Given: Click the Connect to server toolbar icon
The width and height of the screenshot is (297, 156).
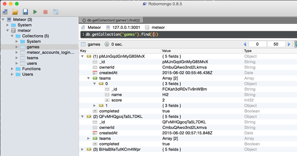Looking at the screenshot, I should click(x=5, y=12).
